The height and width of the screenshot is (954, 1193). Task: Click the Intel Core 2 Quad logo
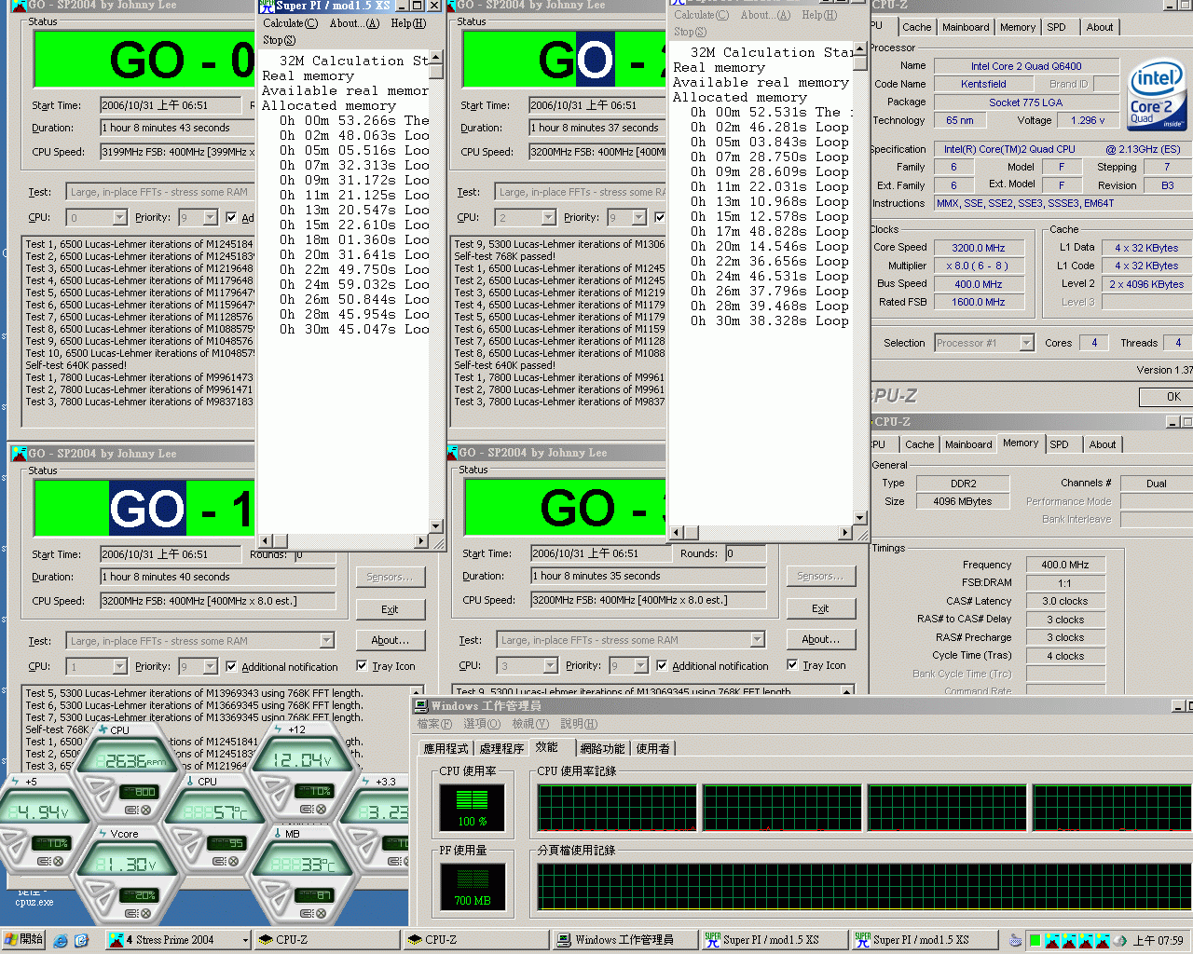1156,95
